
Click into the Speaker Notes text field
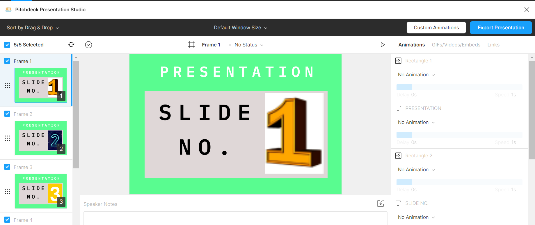pyautogui.click(x=235, y=218)
